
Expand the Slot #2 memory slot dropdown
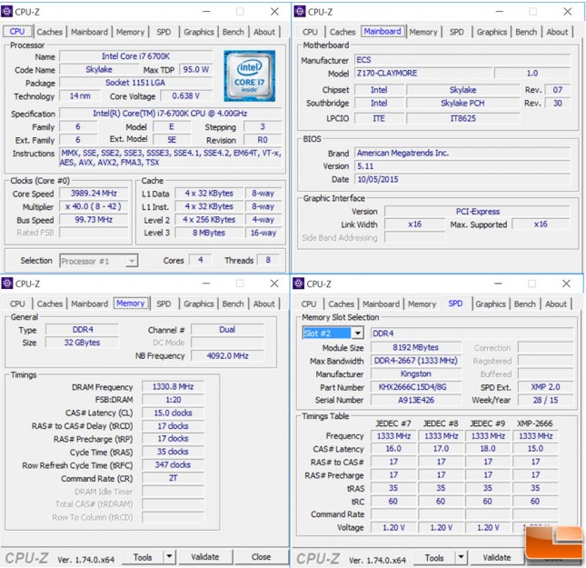[x=358, y=333]
